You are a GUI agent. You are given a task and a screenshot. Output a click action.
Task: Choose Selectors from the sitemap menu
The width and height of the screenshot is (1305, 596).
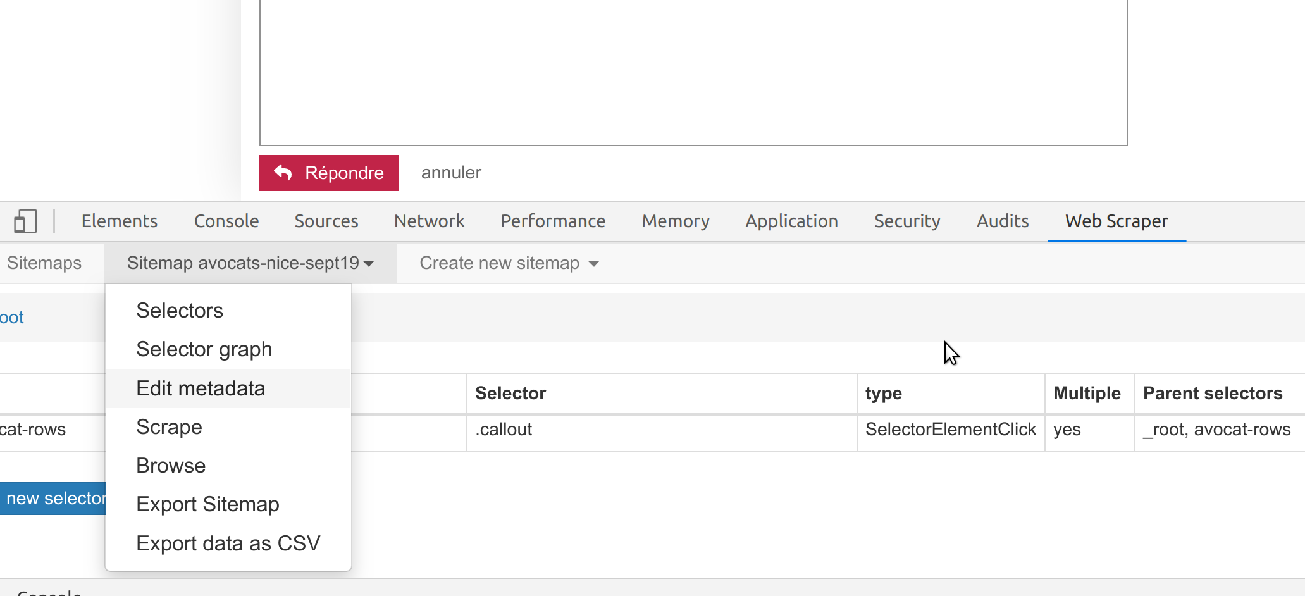pos(180,311)
